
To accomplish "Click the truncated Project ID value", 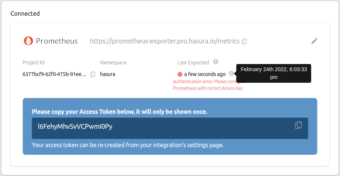I will pyautogui.click(x=54, y=74).
